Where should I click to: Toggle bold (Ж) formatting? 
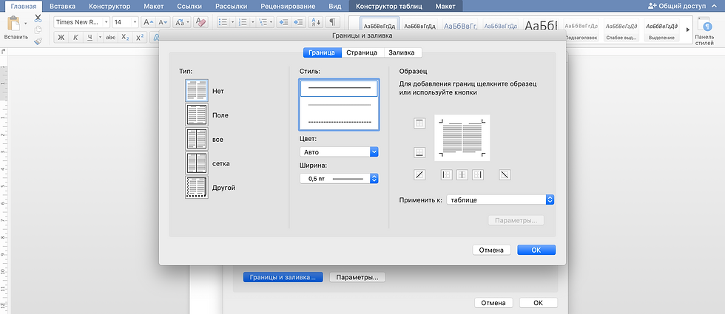[x=61, y=38]
